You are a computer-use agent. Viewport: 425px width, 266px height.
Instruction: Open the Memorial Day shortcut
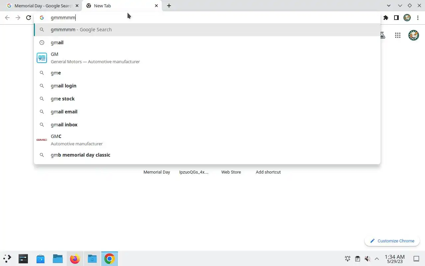tap(157, 172)
